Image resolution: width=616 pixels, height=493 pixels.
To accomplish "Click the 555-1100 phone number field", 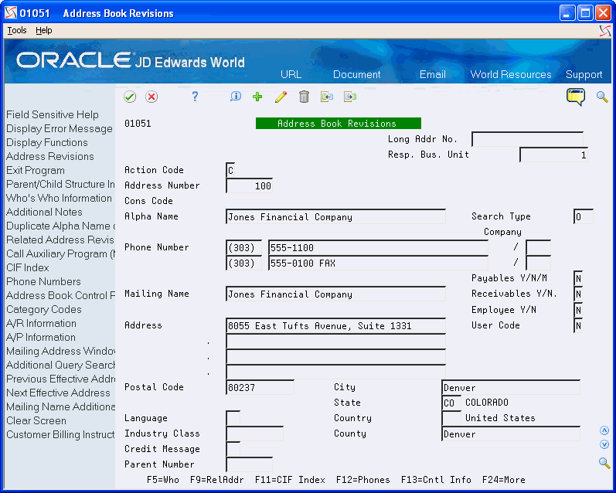I will (378, 247).
